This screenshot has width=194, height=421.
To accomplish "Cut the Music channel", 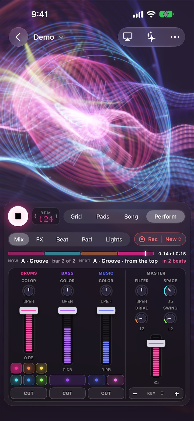I will pyautogui.click(x=106, y=393).
